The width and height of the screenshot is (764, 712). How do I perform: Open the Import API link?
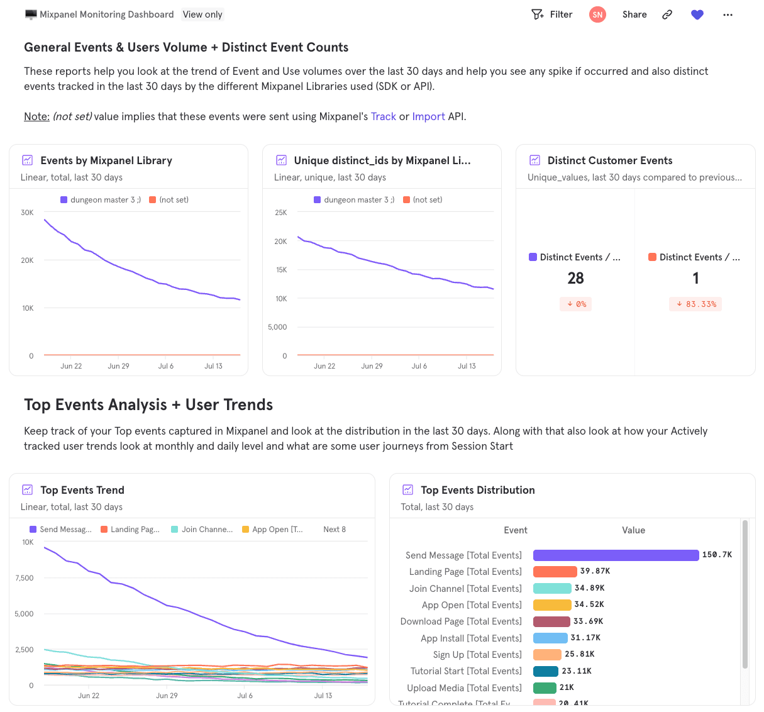click(428, 116)
